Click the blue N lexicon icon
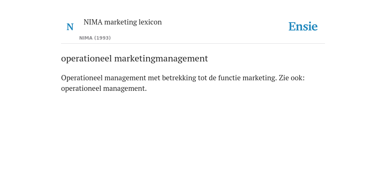Screen dimensions: 386x193 coord(70,27)
